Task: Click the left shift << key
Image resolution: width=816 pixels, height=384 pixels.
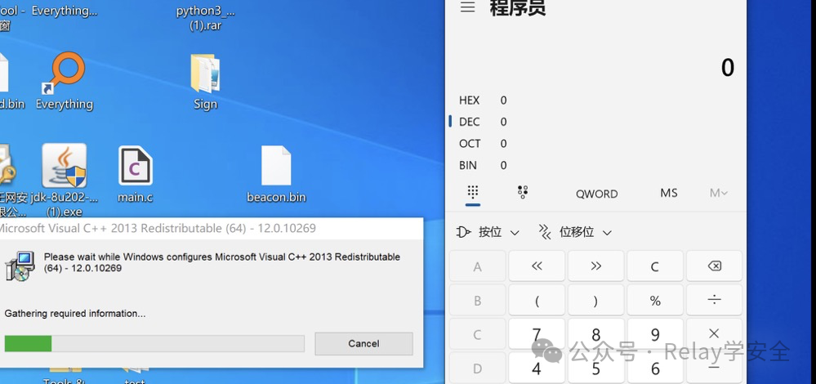Action: pos(537,266)
